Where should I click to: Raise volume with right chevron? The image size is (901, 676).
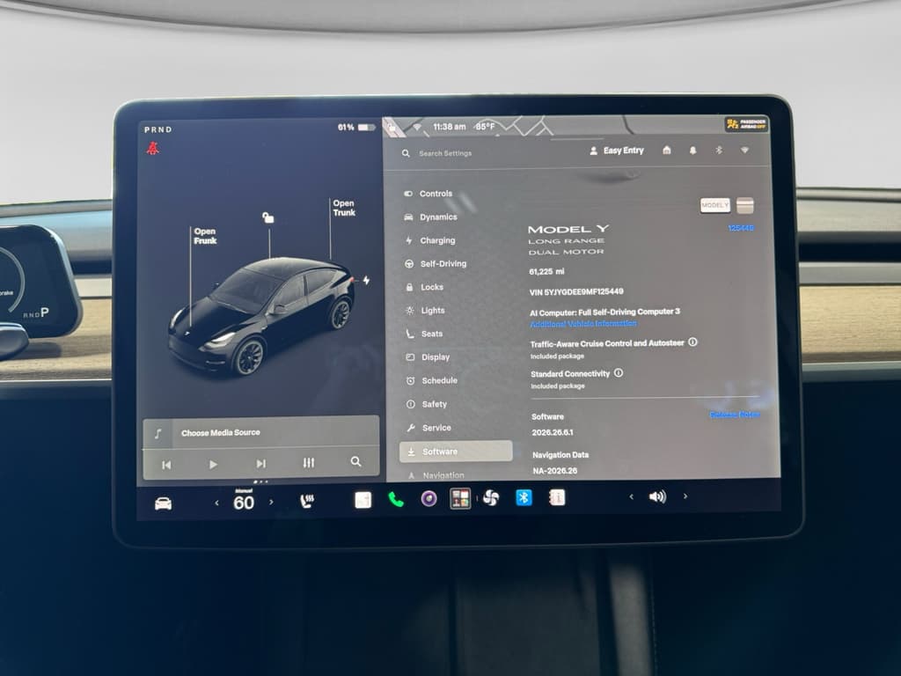(685, 496)
